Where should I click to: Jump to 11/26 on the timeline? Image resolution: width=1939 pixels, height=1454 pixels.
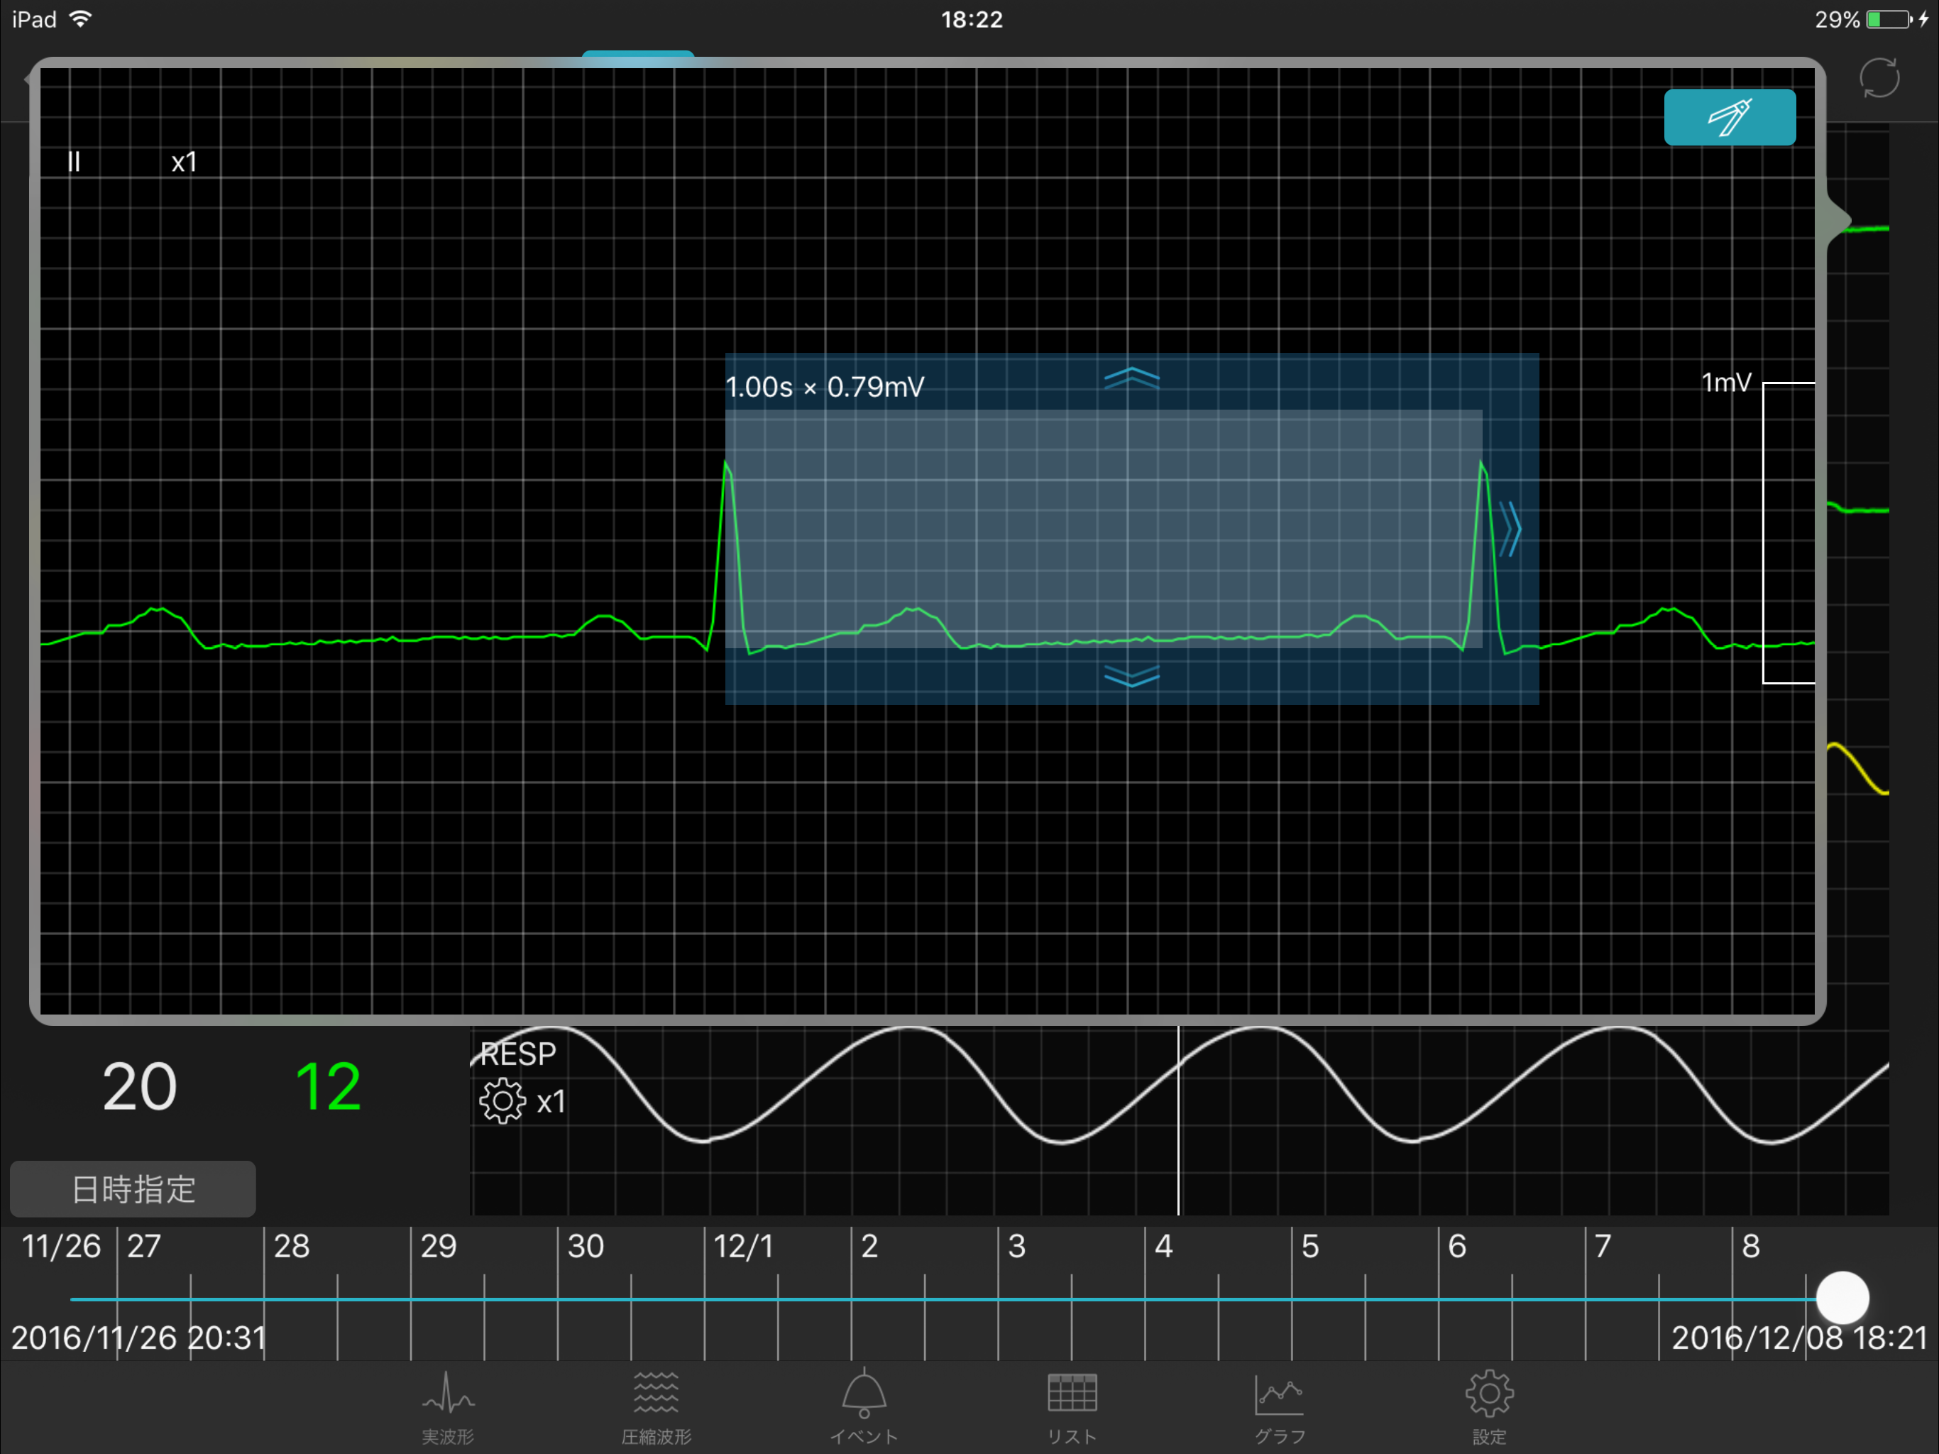pyautogui.click(x=61, y=1246)
